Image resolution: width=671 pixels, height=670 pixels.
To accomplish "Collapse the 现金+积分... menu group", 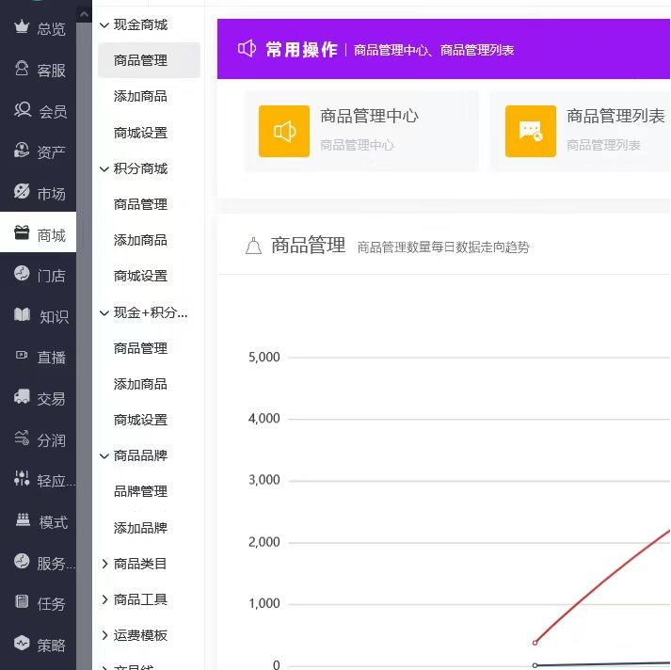I will (104, 313).
